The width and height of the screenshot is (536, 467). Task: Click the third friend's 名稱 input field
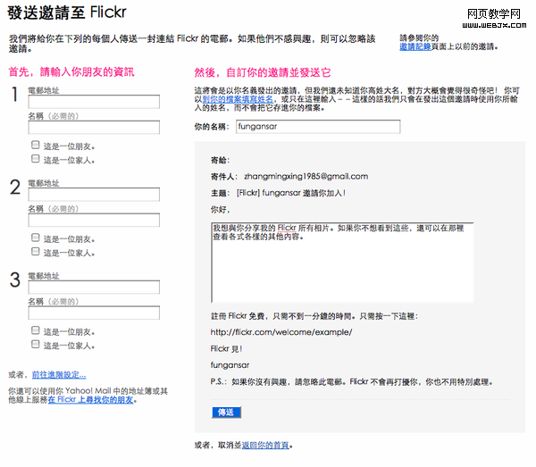coord(94,313)
